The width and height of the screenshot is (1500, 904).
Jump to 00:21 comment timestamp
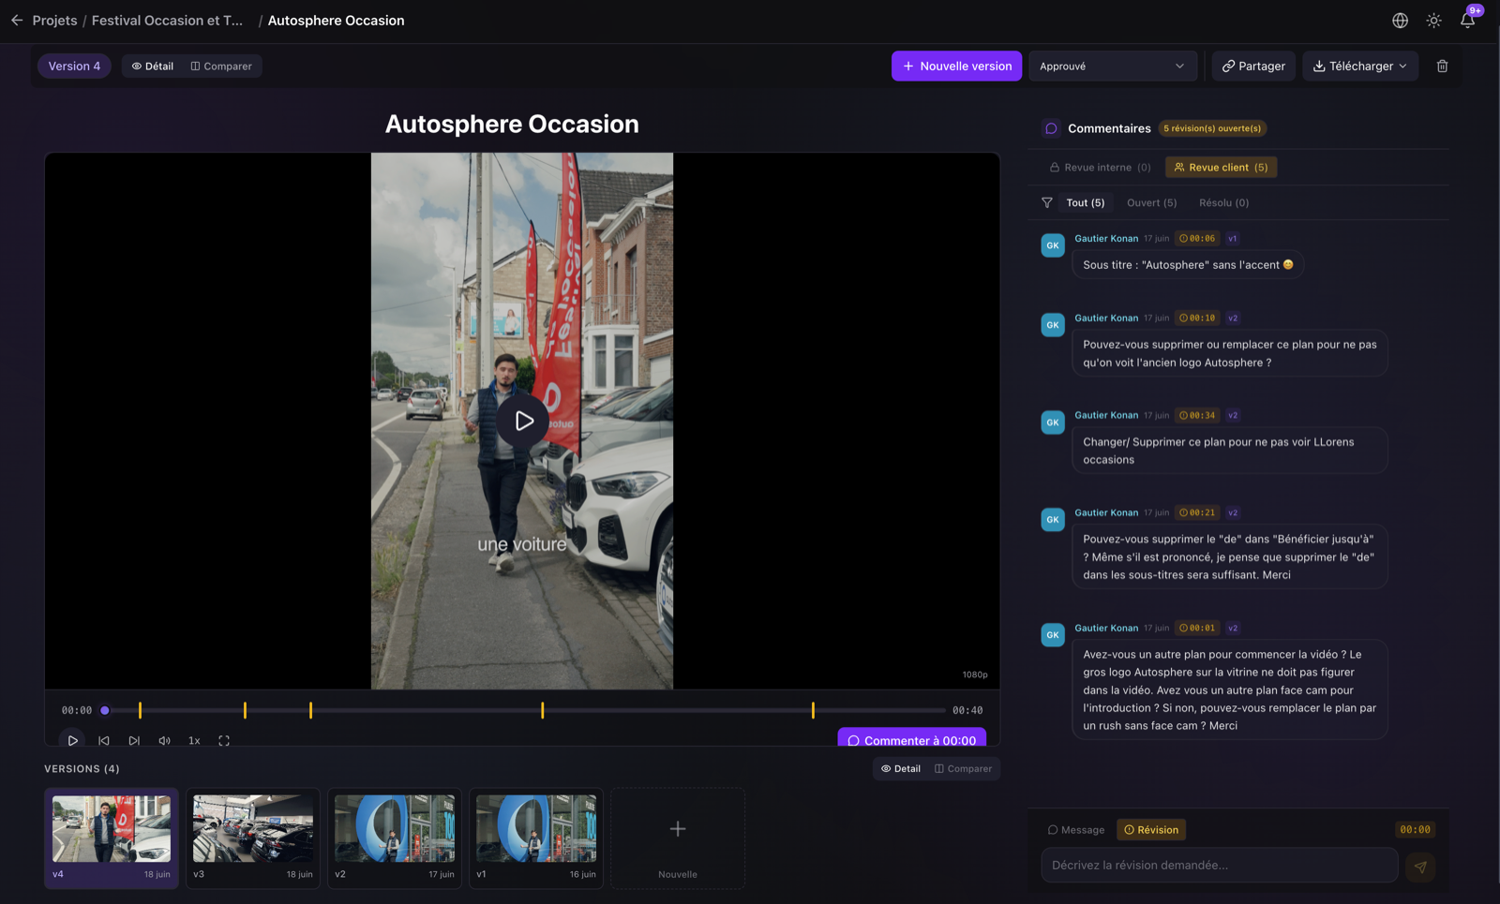point(1197,512)
